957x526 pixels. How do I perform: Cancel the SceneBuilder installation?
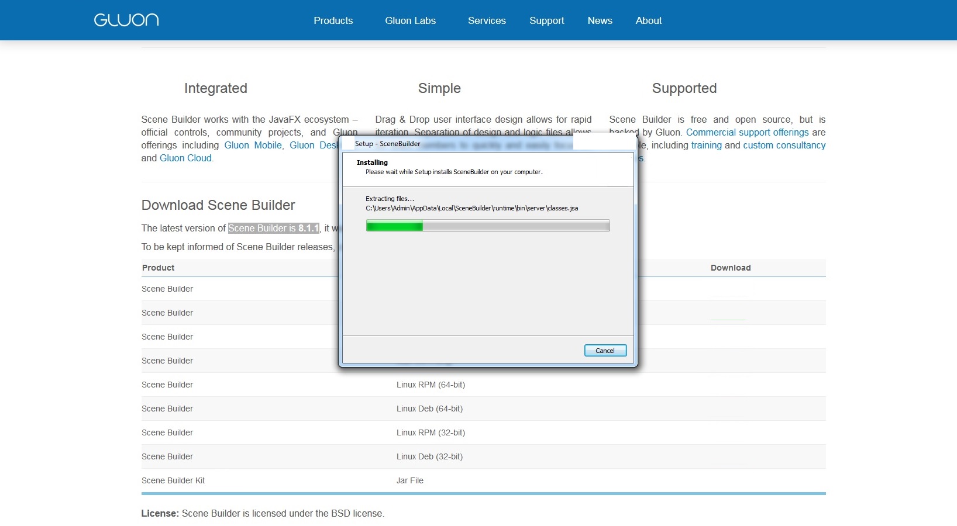(x=605, y=350)
